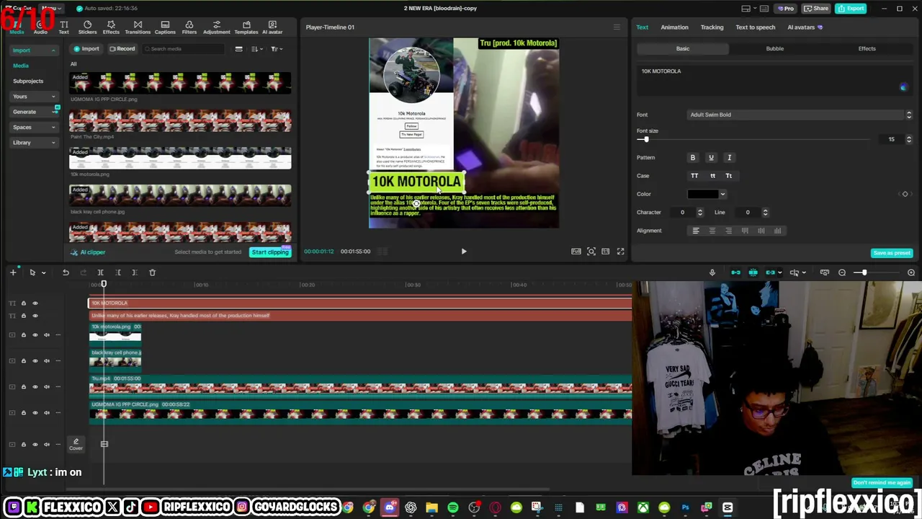Image resolution: width=922 pixels, height=519 pixels.
Task: Open the select tool mode dropdown arrow
Action: (43, 272)
